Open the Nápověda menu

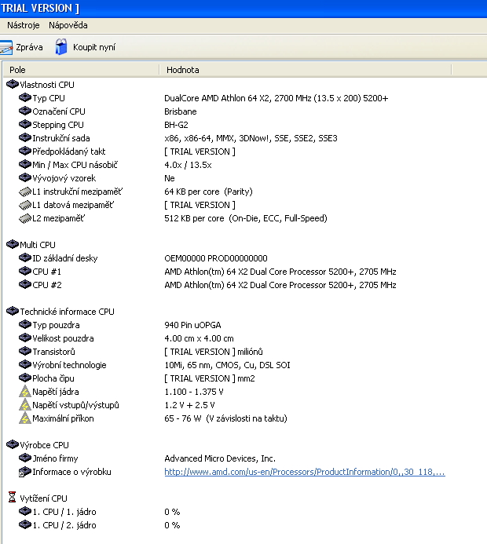tap(68, 25)
